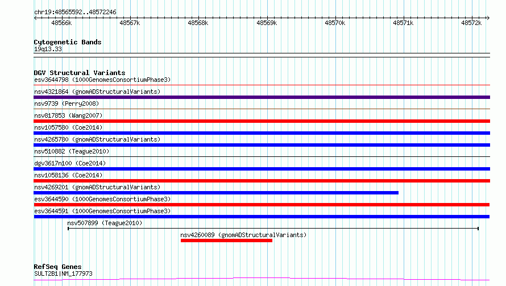Click the 48566k ruler tick label

[61, 23]
